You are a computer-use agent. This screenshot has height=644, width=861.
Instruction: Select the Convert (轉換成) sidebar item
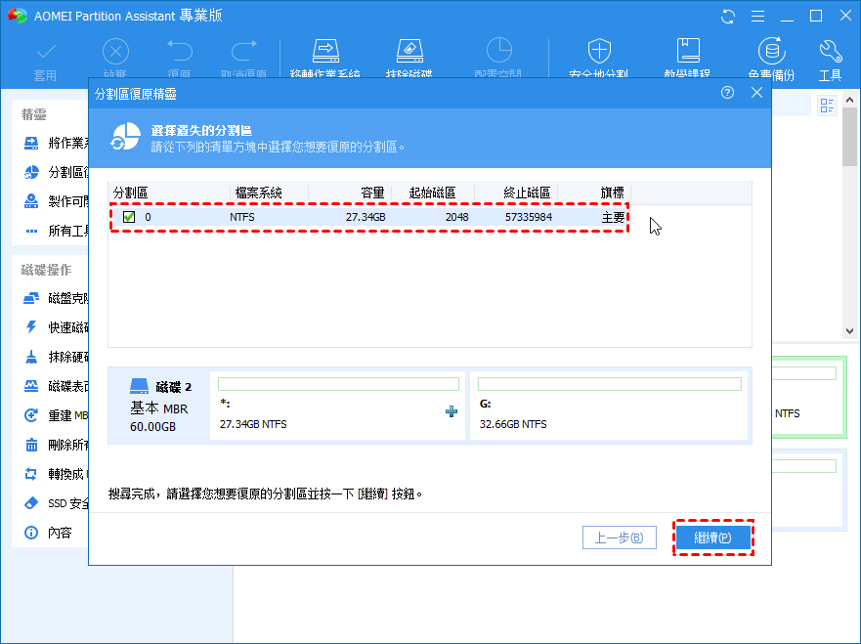click(x=55, y=474)
